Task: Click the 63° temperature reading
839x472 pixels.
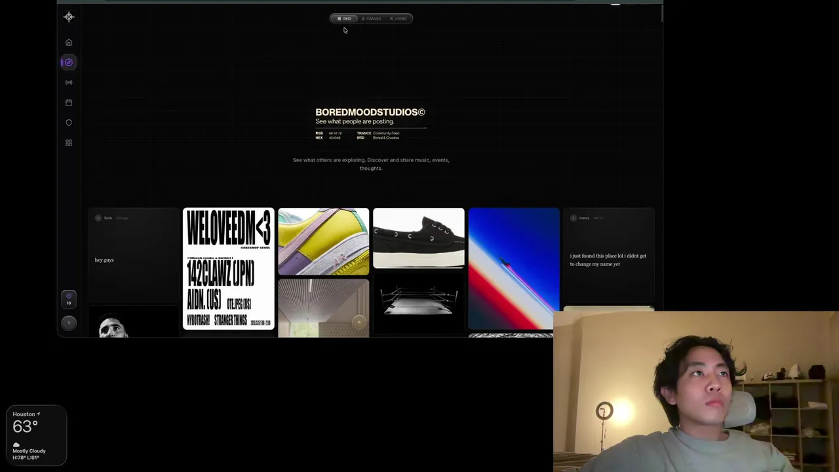Action: point(25,427)
